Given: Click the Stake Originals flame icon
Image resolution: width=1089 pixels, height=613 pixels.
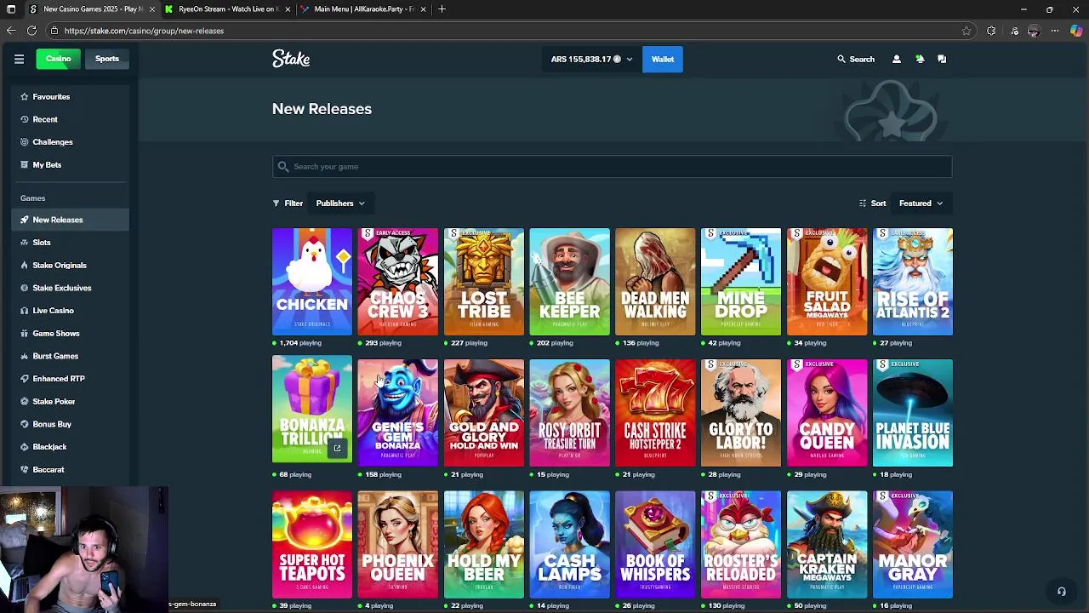Looking at the screenshot, I should tap(25, 266).
